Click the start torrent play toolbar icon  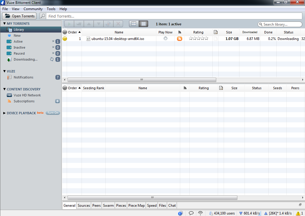coord(69,24)
